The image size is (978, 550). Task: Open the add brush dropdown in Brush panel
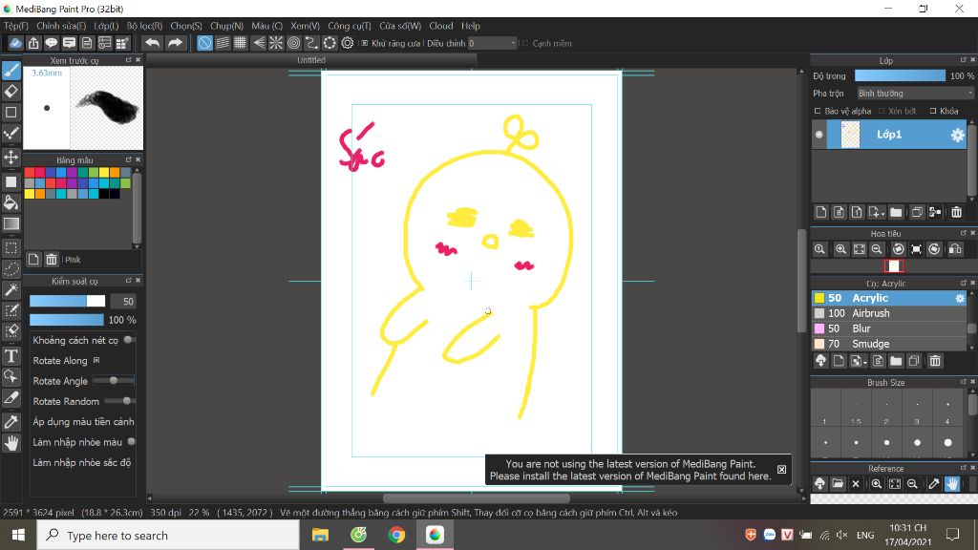click(x=859, y=361)
